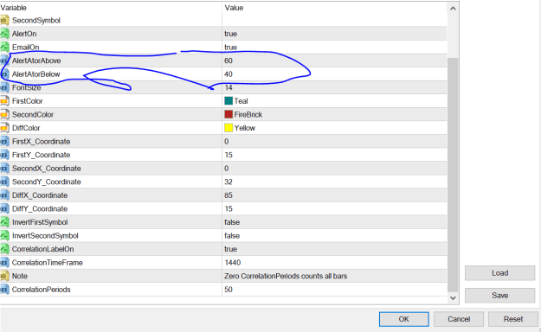541x332 pixels.
Task: Click the color icon beside FirstColor
Action: pyautogui.click(x=4, y=101)
